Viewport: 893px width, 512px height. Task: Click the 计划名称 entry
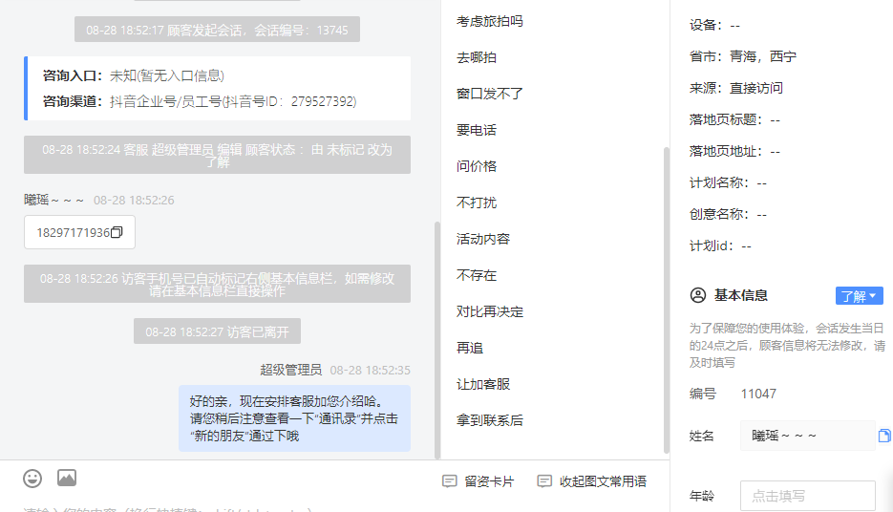point(728,182)
